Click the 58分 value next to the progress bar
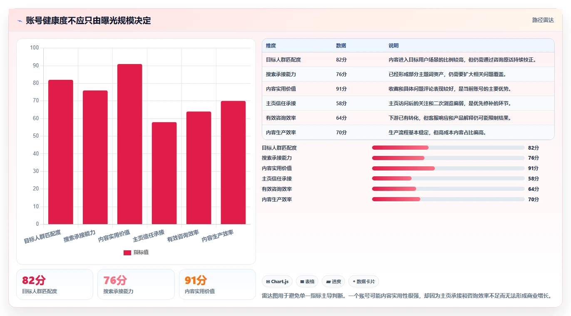 tap(534, 179)
